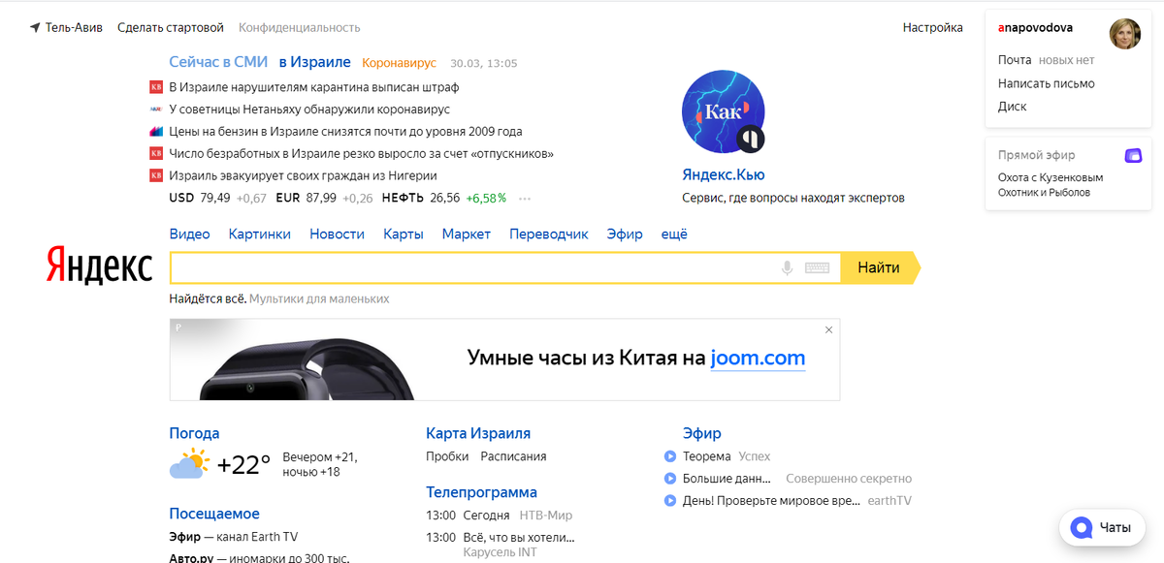Open Эфир service tab above search
This screenshot has height=563, width=1164.
(x=625, y=234)
